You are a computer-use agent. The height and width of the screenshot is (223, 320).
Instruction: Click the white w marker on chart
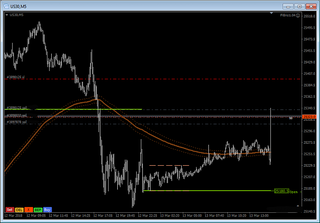click(291, 118)
